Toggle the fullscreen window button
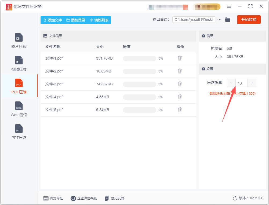The width and height of the screenshot is (269, 205). point(250,6)
